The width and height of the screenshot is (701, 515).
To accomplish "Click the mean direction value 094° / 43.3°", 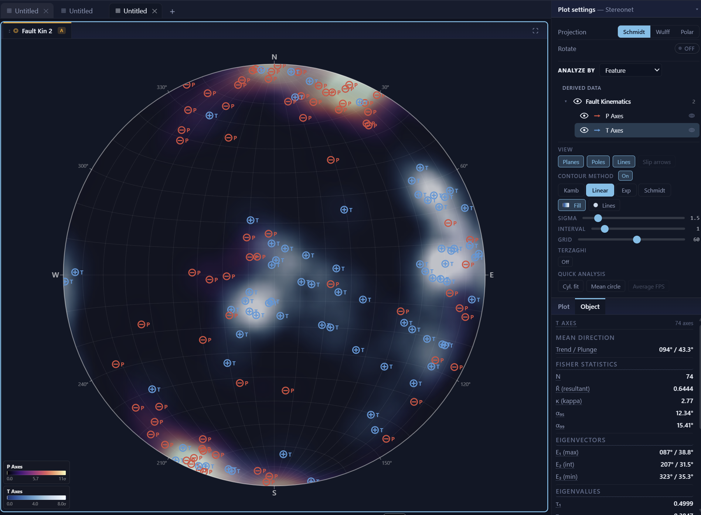I will (x=676, y=349).
